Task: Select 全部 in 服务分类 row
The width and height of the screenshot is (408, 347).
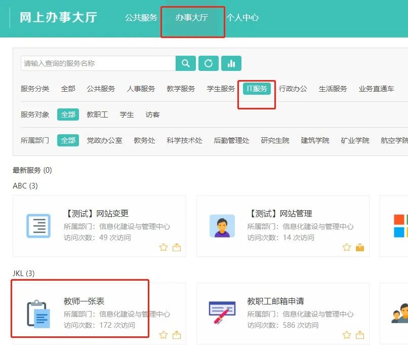Action: [68, 89]
